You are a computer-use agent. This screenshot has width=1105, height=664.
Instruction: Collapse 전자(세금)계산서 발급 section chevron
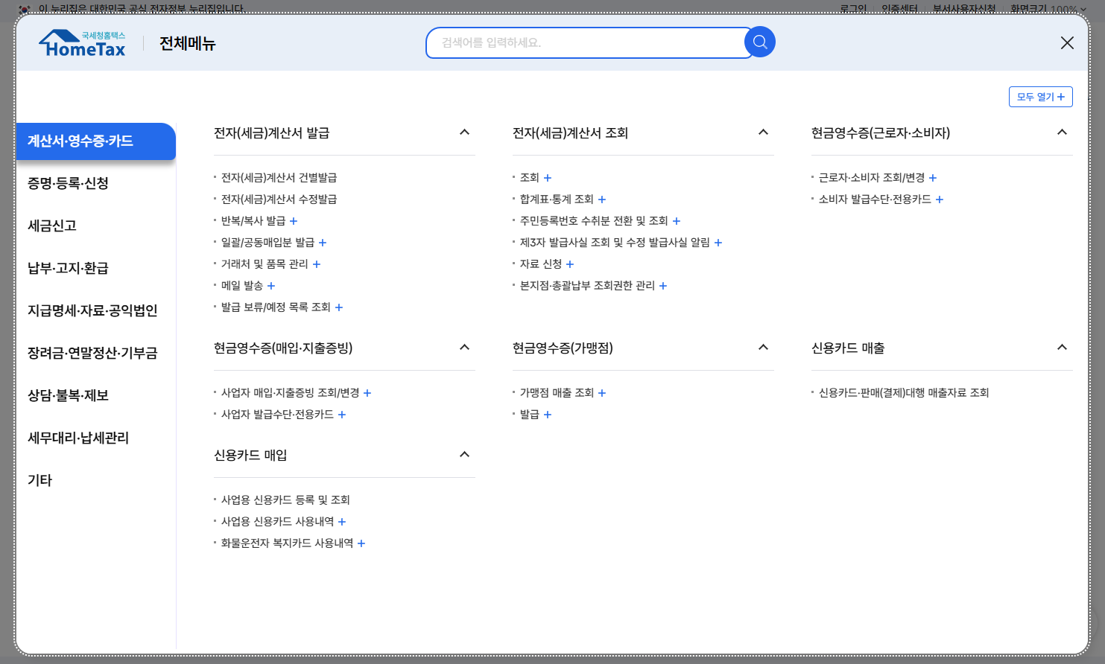click(464, 133)
